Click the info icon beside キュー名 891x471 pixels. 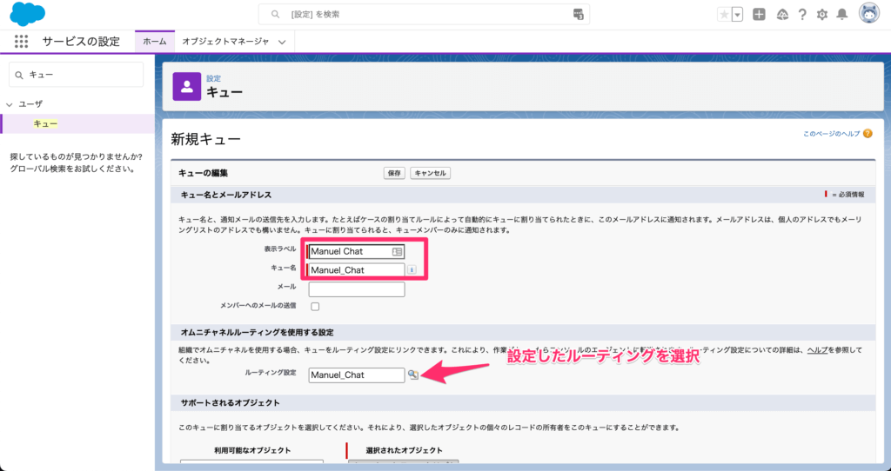coord(412,270)
